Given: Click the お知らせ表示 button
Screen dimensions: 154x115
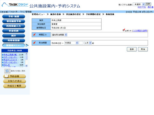Looking at the screenshot, I should [x=14, y=81].
